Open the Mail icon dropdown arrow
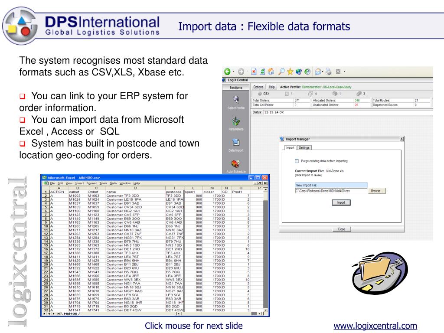This screenshot has height=333, width=444. tap(323, 72)
